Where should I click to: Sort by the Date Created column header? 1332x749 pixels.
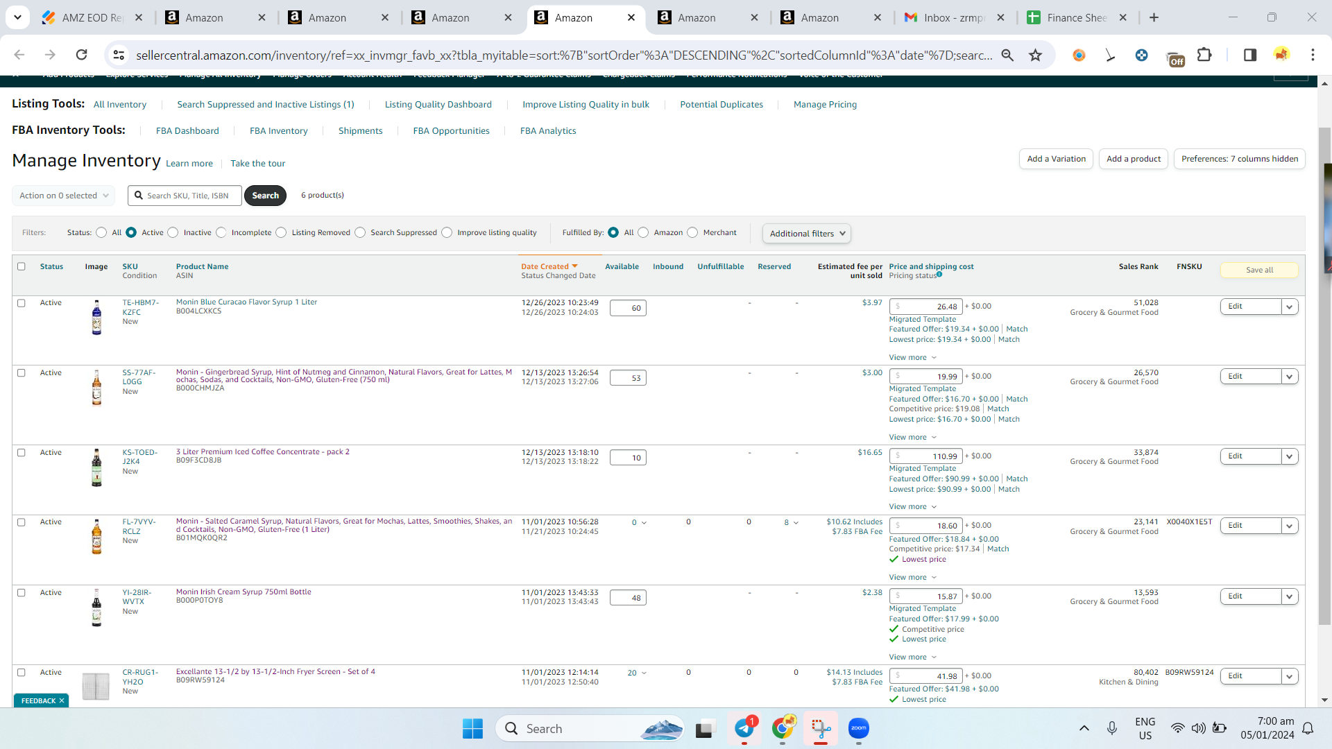pos(549,266)
